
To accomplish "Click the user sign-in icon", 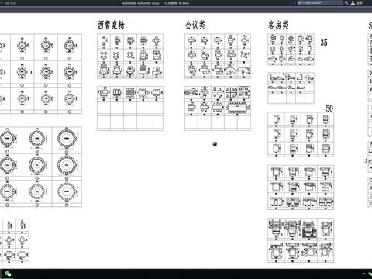I will 353,3.
